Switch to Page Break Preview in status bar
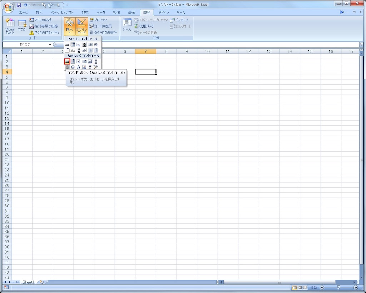This screenshot has width=366, height=293. (305, 288)
